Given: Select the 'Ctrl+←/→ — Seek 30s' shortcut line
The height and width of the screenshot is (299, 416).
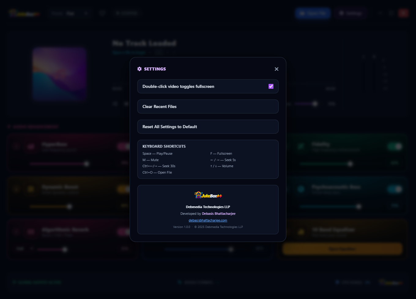Looking at the screenshot, I should point(159,166).
